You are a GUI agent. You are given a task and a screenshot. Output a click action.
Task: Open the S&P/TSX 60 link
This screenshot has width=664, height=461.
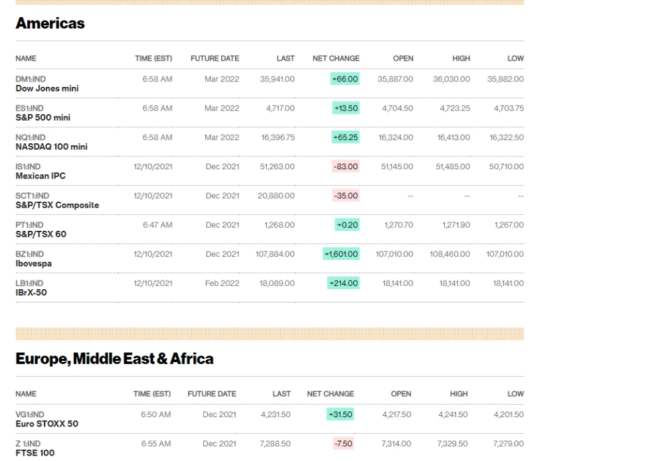(x=41, y=234)
